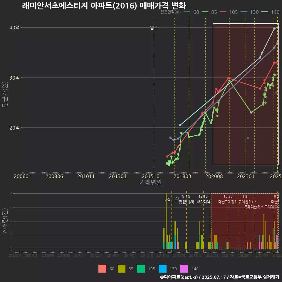Click the 12·16 18차대책 policy annotation
The image size is (282, 282).
pyautogui.click(x=203, y=199)
